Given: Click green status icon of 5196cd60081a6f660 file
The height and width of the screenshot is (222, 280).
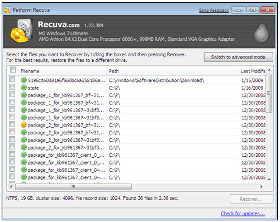Looking at the screenshot, I should point(23,80).
